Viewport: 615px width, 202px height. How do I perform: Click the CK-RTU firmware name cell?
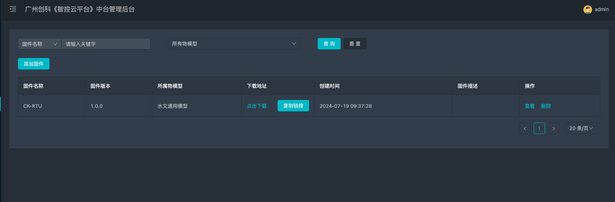coord(33,106)
